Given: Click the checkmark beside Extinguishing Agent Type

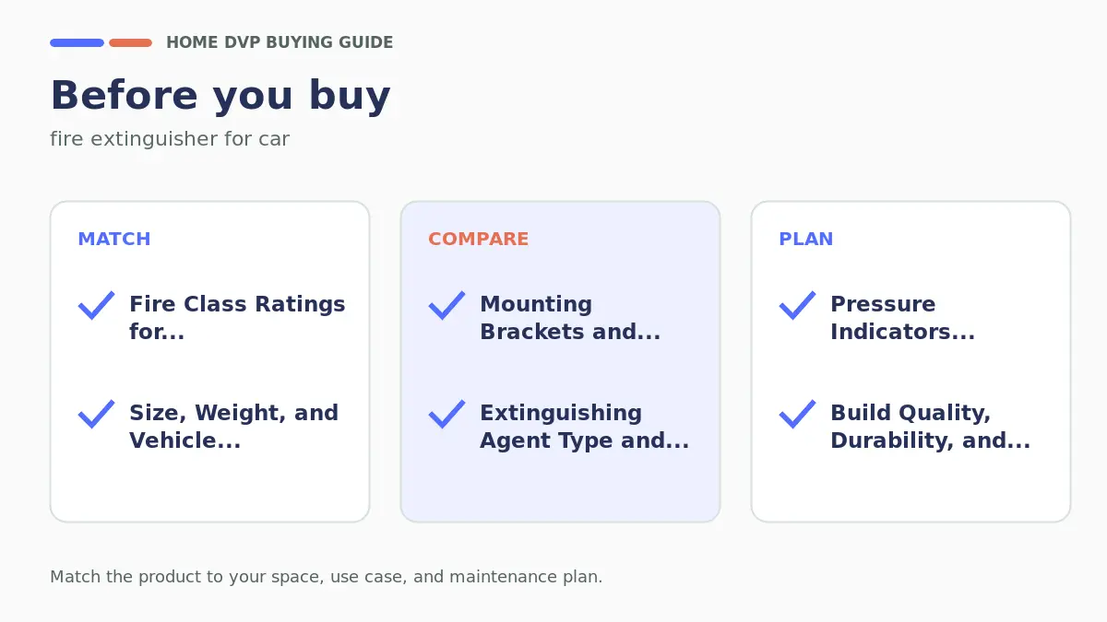Looking at the screenshot, I should 446,414.
